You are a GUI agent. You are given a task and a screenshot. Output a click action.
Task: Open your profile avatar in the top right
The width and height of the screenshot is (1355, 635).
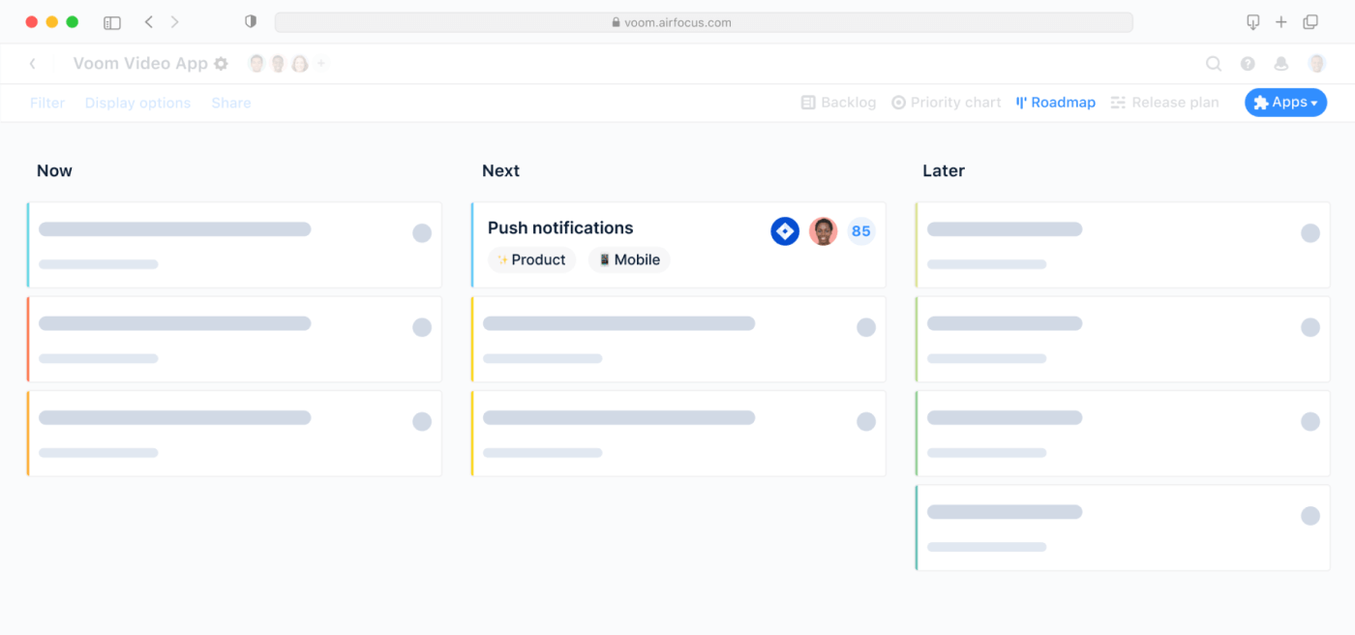click(1316, 63)
